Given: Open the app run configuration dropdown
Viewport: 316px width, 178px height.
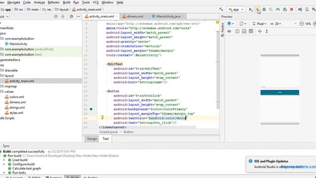Looking at the screenshot, I should point(236,9).
